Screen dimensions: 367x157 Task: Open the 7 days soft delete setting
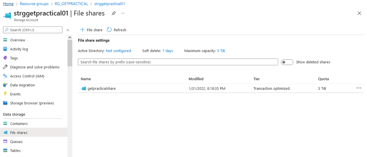click(x=168, y=51)
